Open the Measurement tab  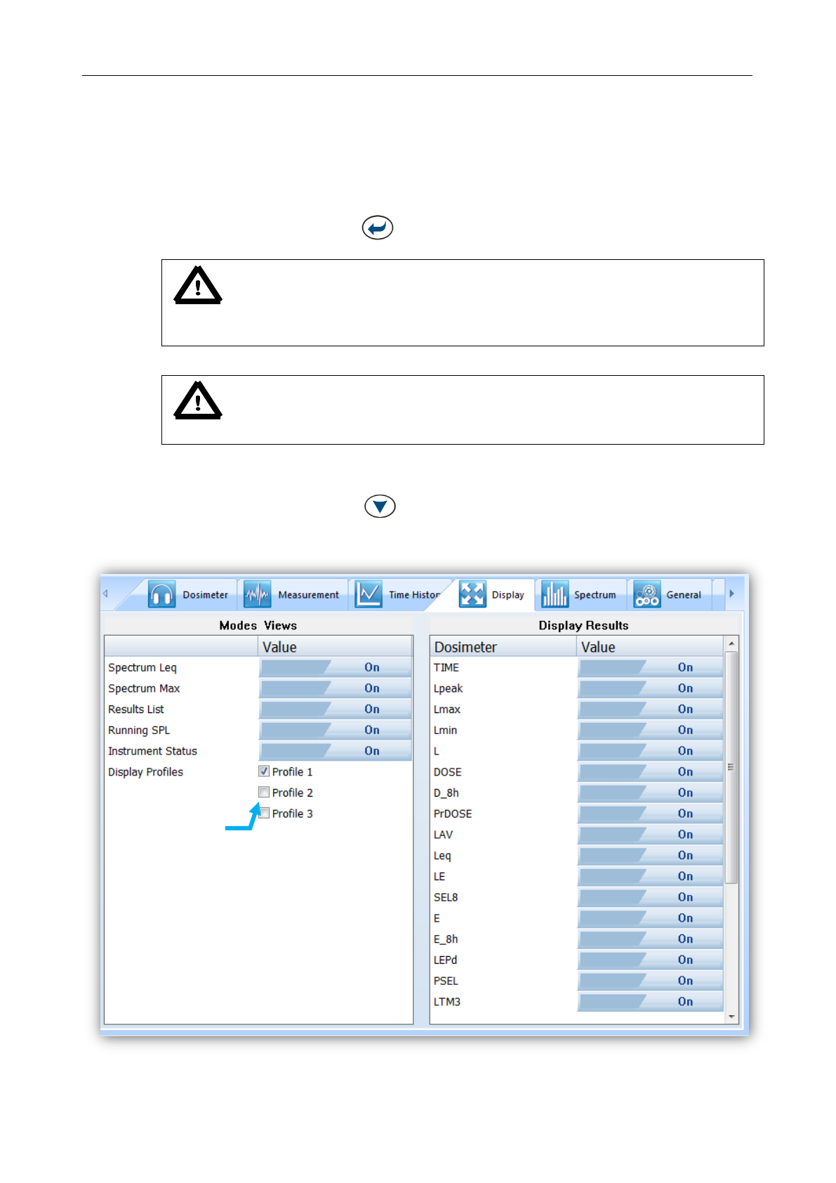[x=293, y=594]
